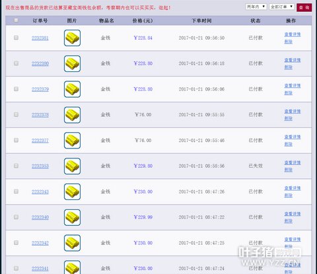The image size is (317, 274).
Task: Click the 下单时间 column header
Action: click(x=201, y=20)
